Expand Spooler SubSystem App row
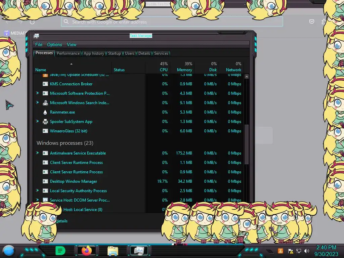This screenshot has width=344, height=258. [x=37, y=121]
